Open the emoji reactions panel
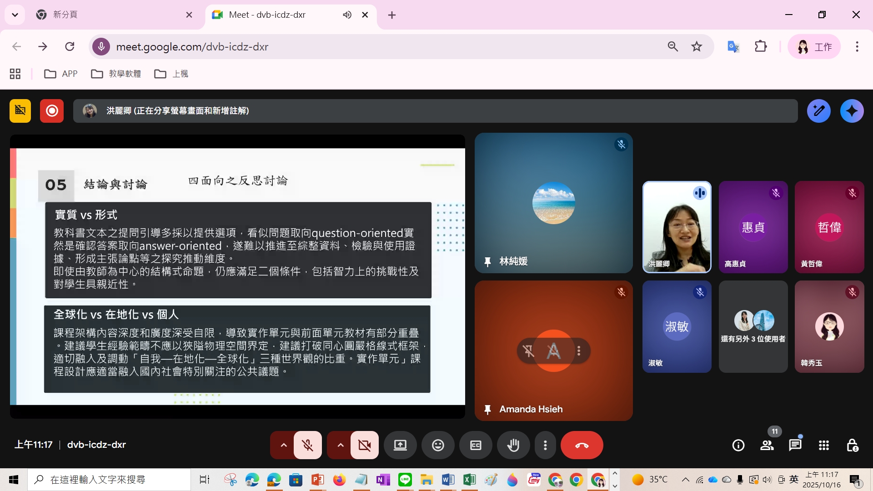Screen dimensions: 873x491 pyautogui.click(x=437, y=445)
